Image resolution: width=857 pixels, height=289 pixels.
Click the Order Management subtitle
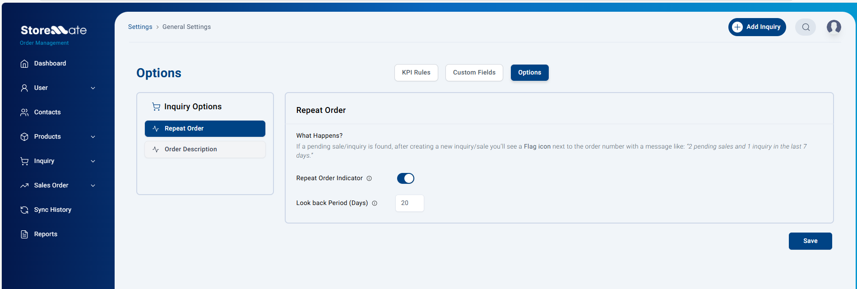pos(44,43)
